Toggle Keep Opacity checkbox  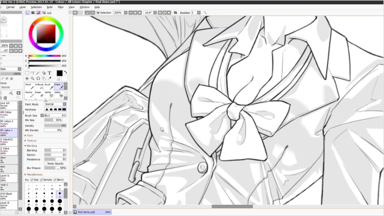pos(46,163)
